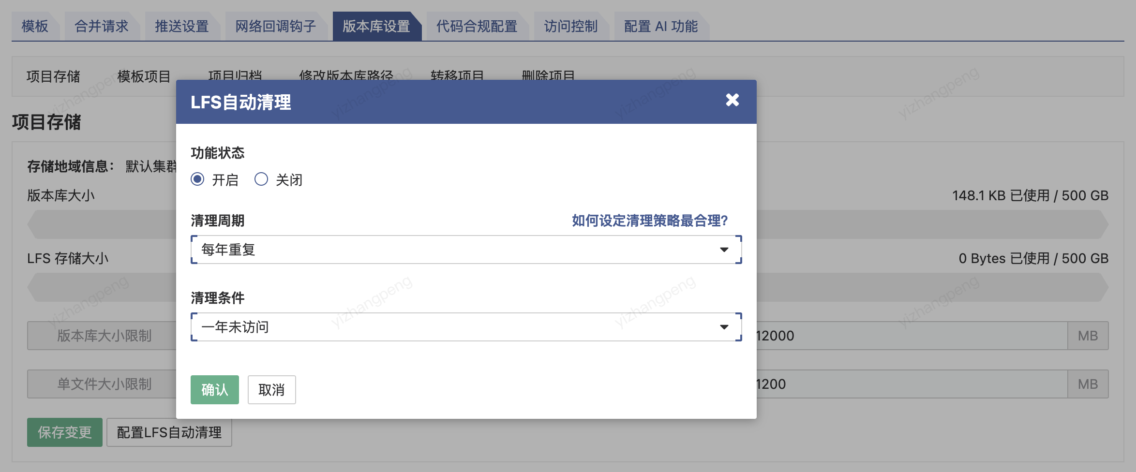Switch to the 模板 tab
1136x472 pixels.
coord(35,26)
